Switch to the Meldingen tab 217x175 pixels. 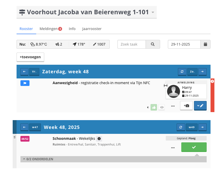coord(50,29)
